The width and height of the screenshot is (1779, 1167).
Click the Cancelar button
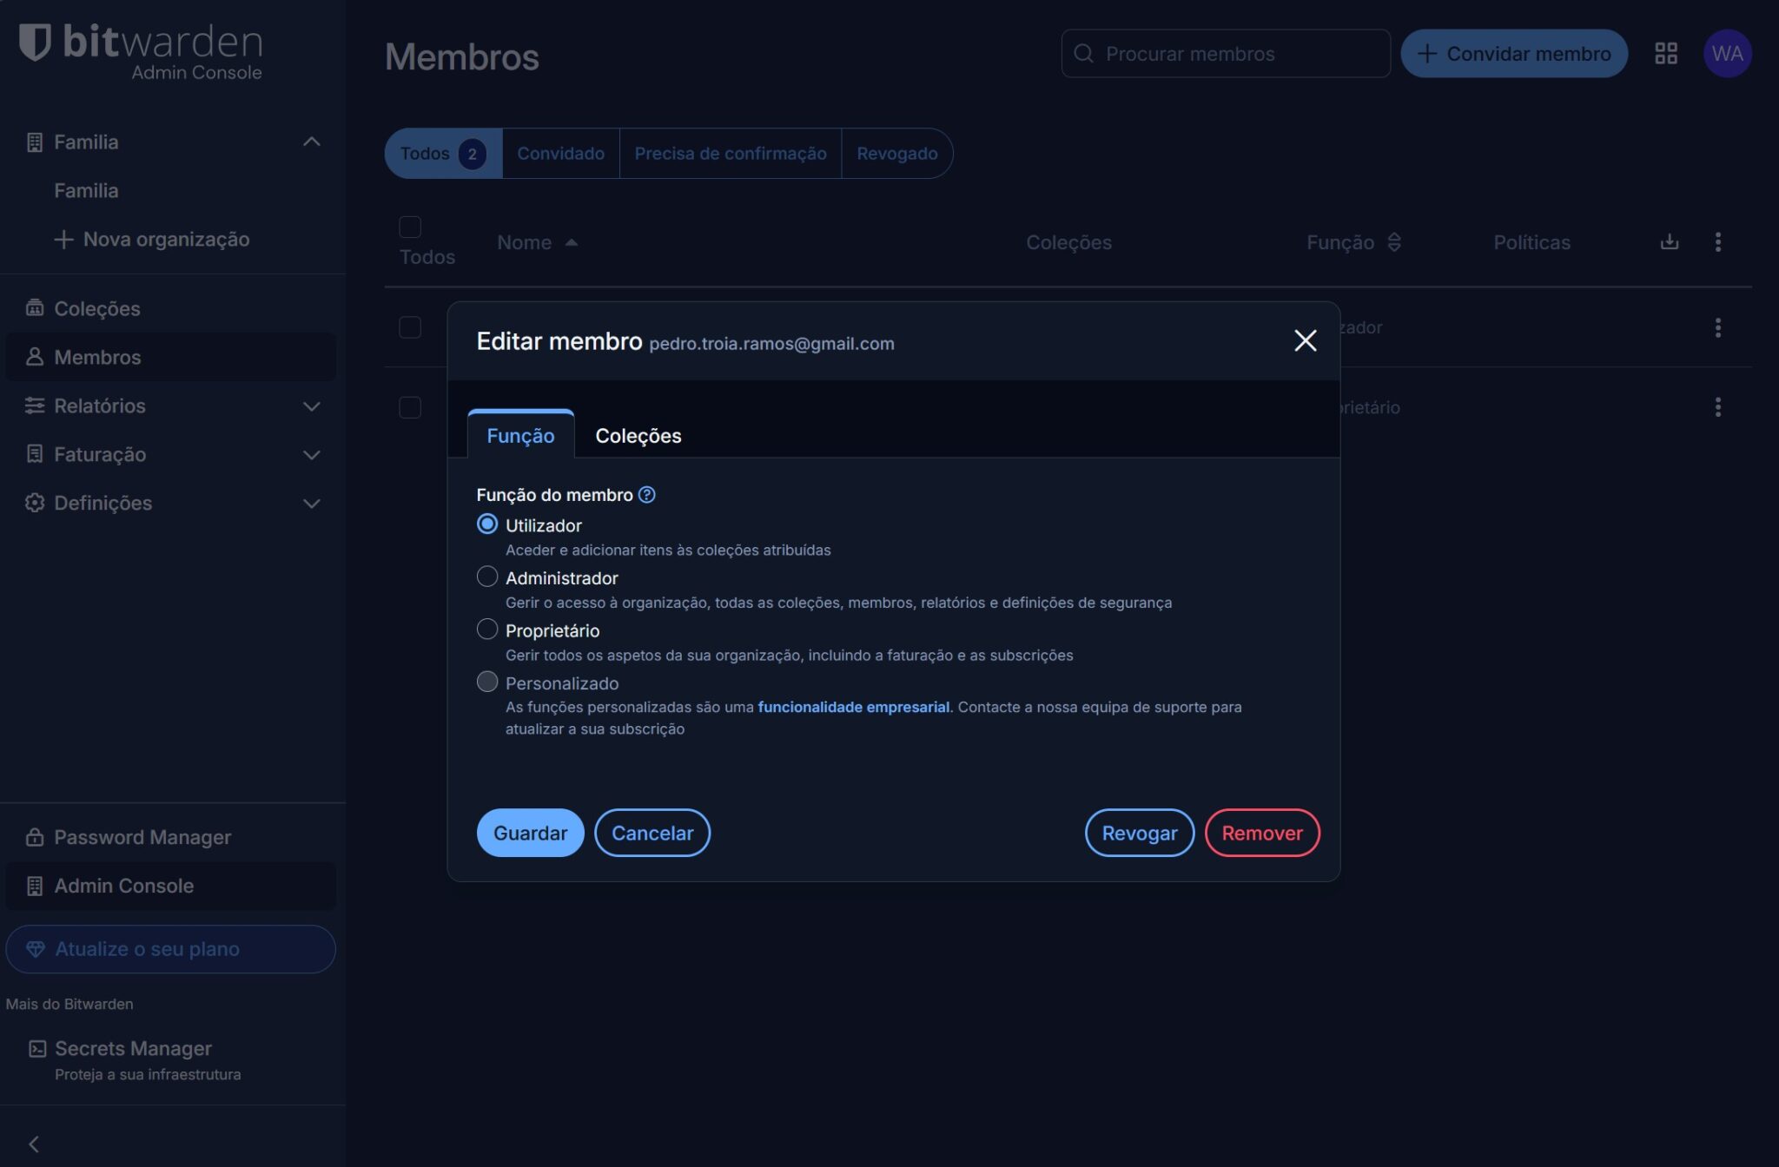[651, 833]
